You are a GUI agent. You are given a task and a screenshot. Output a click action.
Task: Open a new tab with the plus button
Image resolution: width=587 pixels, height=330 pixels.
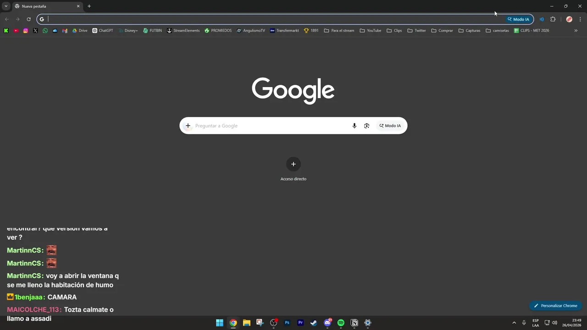pyautogui.click(x=89, y=6)
